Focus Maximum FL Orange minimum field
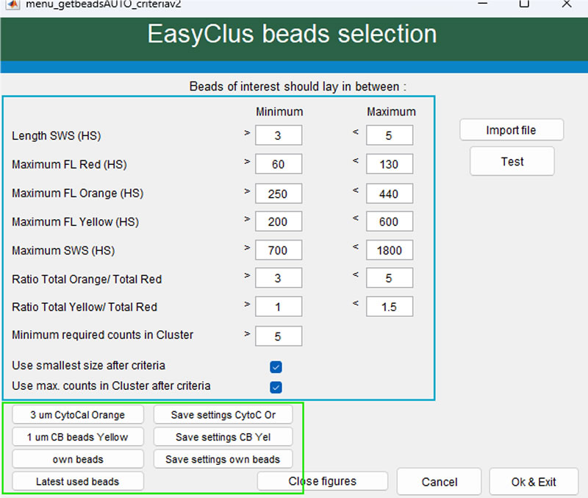 [x=279, y=193]
